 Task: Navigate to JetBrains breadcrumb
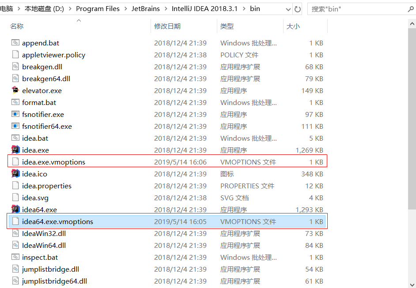146,9
